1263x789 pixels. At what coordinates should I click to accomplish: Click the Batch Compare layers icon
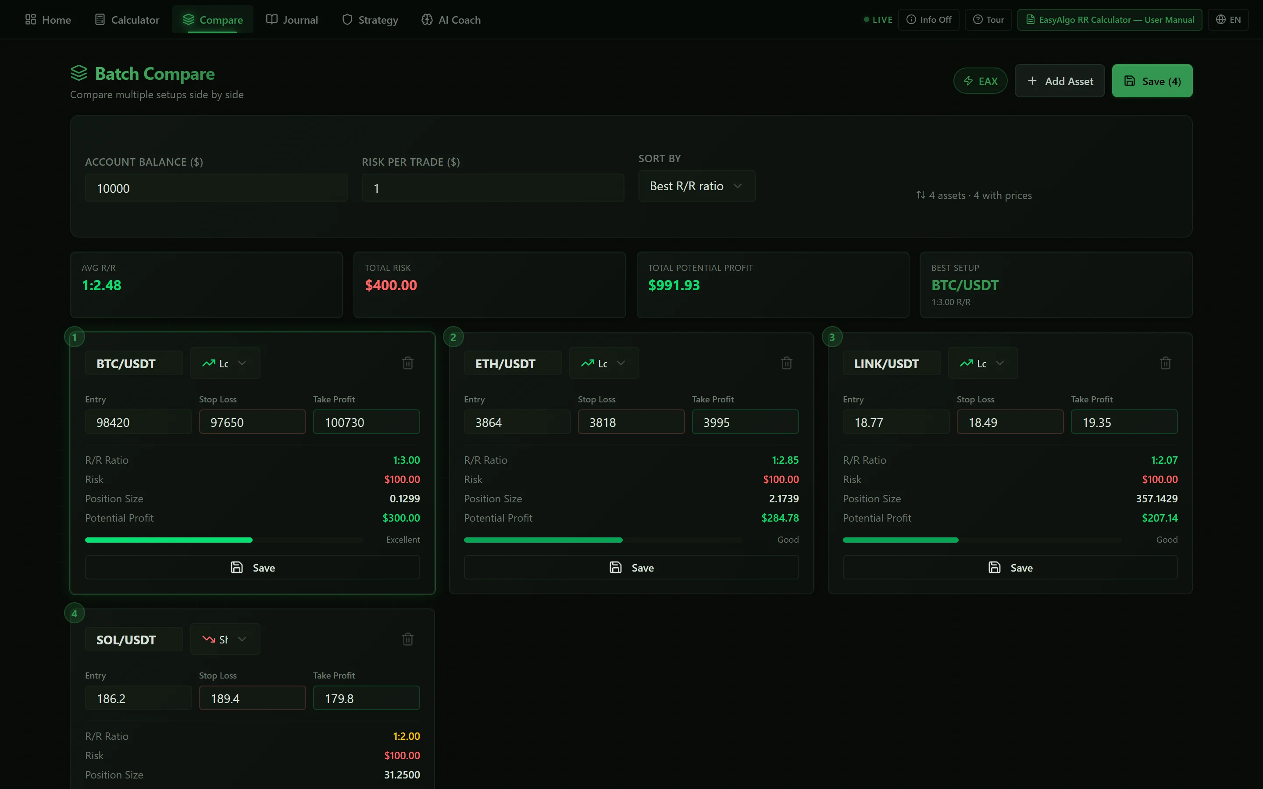pyautogui.click(x=79, y=73)
